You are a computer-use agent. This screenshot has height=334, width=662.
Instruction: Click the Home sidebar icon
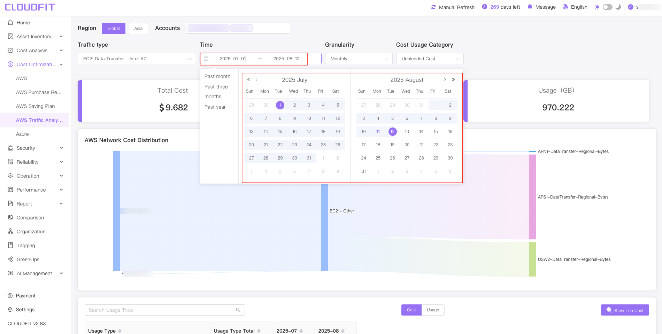pyautogui.click(x=10, y=23)
